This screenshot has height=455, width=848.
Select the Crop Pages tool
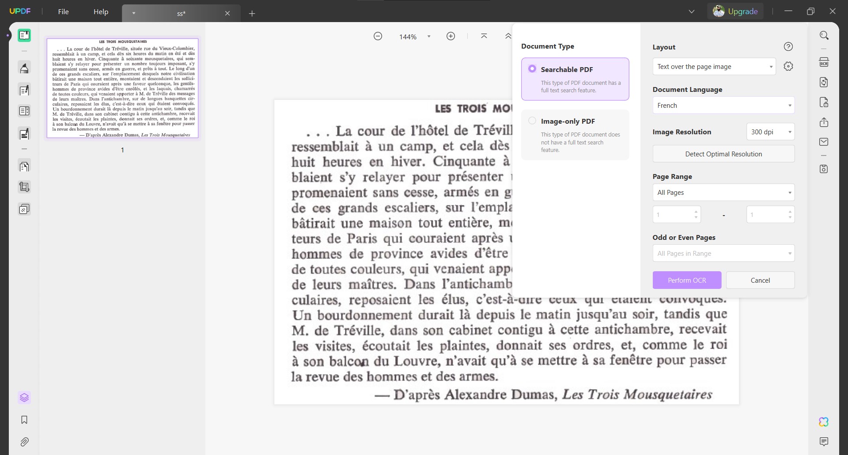pyautogui.click(x=24, y=186)
